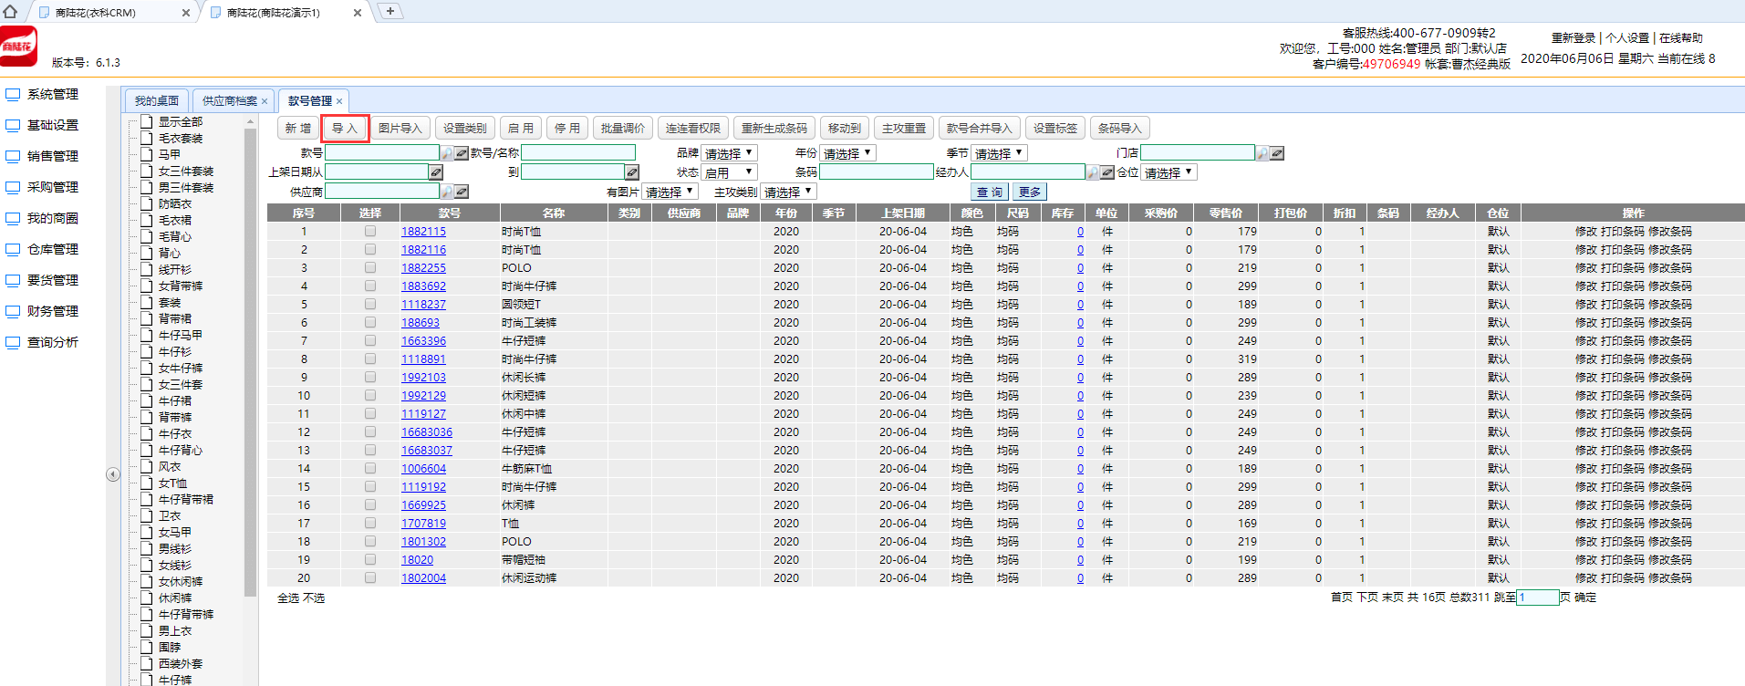
Task: Check the box for row 1882116
Action: tap(370, 249)
